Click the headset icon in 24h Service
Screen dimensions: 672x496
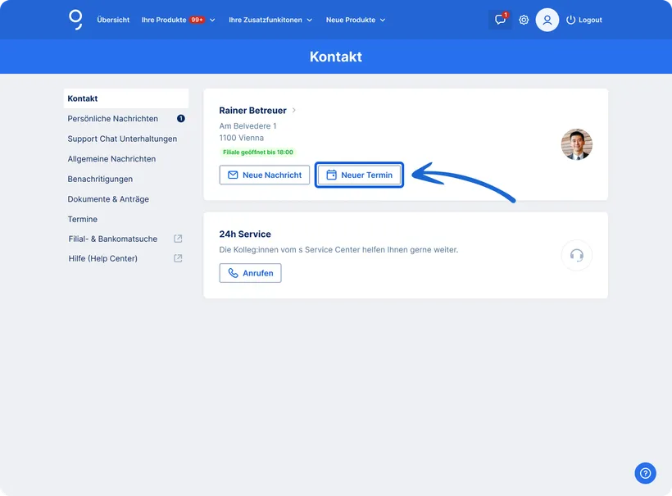tap(576, 256)
